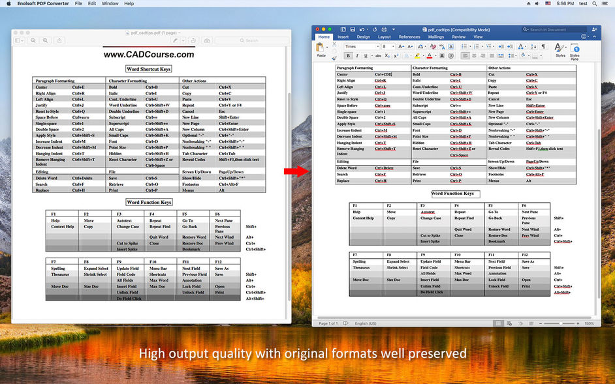The height and width of the screenshot is (384, 615).
Task: Select the Format Painter brush
Action: click(333, 57)
